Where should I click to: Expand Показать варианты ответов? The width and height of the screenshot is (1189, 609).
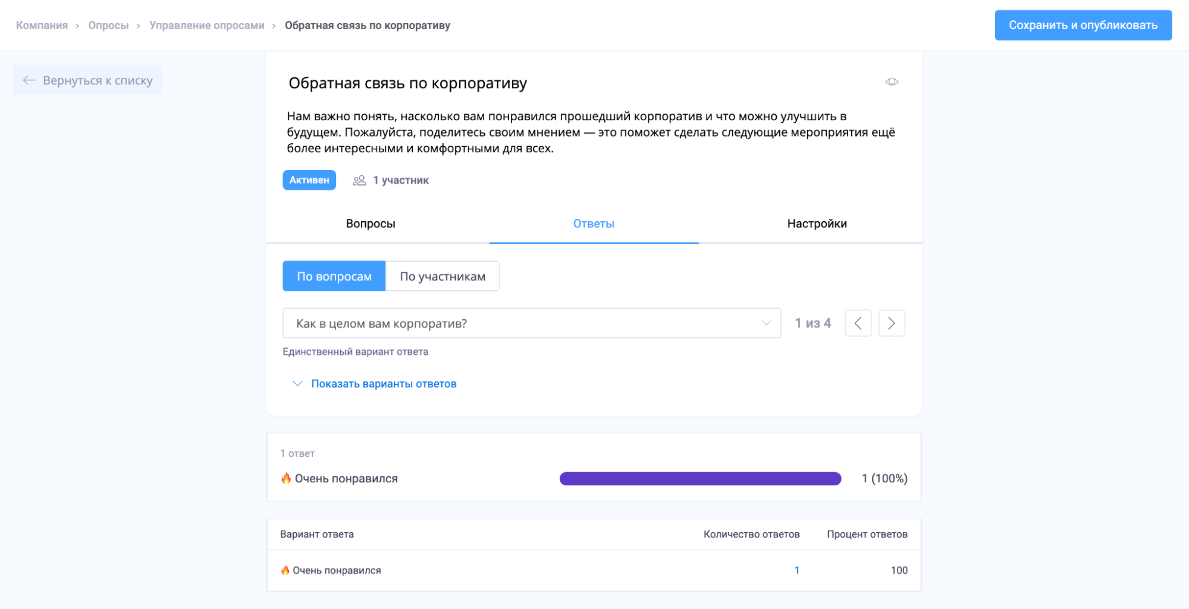(x=384, y=384)
